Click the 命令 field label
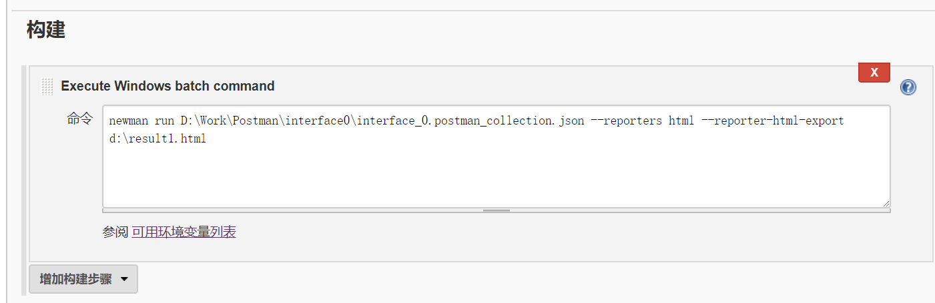 80,119
